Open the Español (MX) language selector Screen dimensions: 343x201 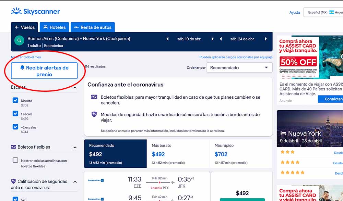click(323, 12)
